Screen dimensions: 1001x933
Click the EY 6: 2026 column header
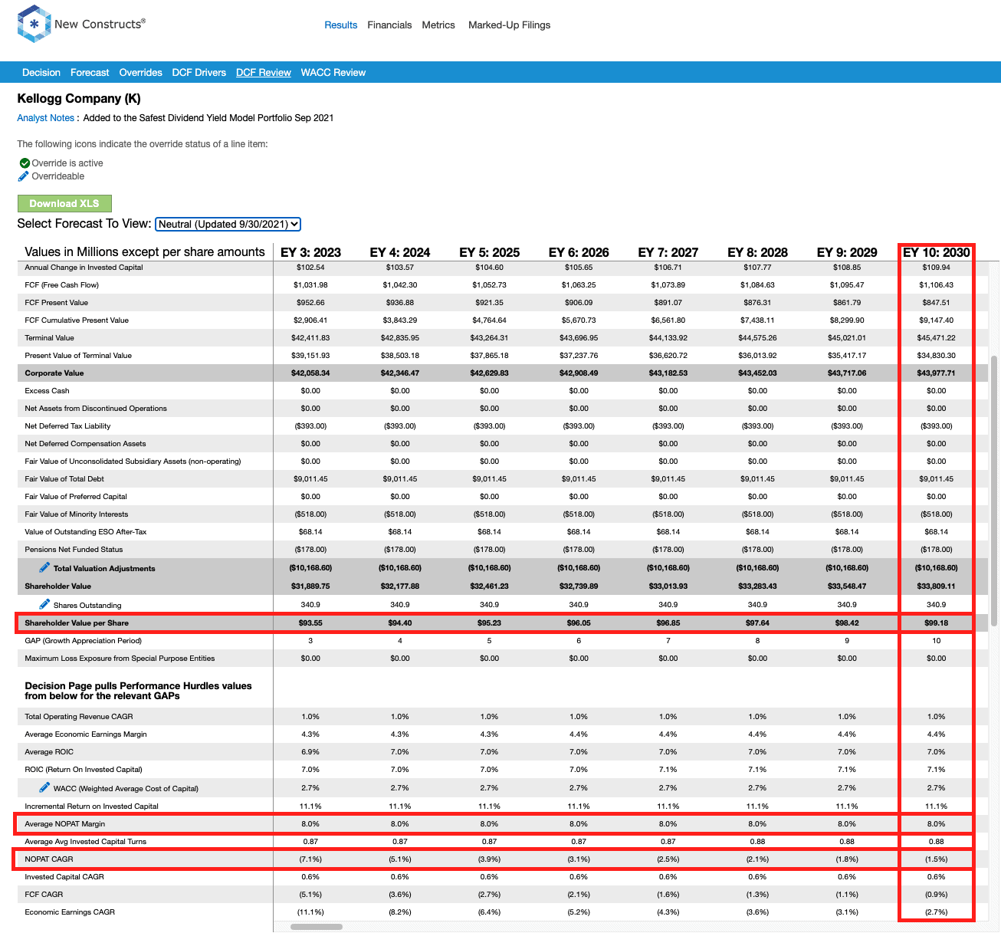(579, 252)
